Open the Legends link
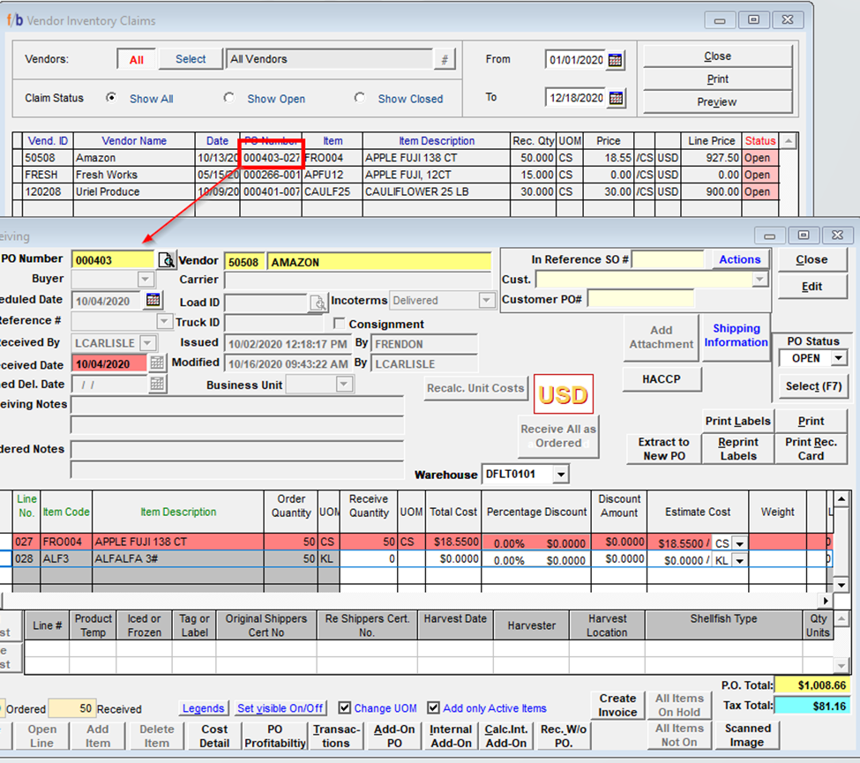This screenshot has width=860, height=763. click(203, 708)
